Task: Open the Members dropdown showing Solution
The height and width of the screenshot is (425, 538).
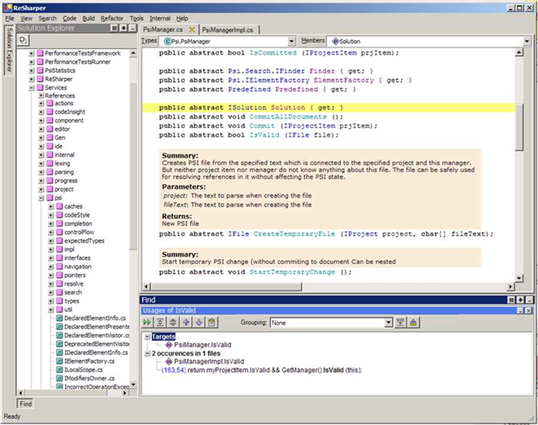Action: (530, 41)
